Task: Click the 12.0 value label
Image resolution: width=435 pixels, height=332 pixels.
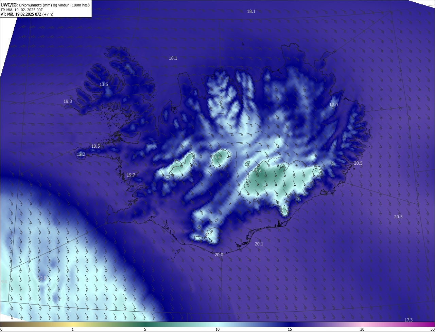Action: [333, 105]
